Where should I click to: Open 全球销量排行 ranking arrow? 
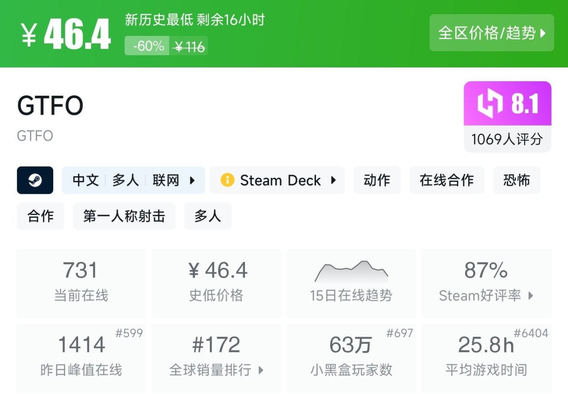click(x=261, y=370)
